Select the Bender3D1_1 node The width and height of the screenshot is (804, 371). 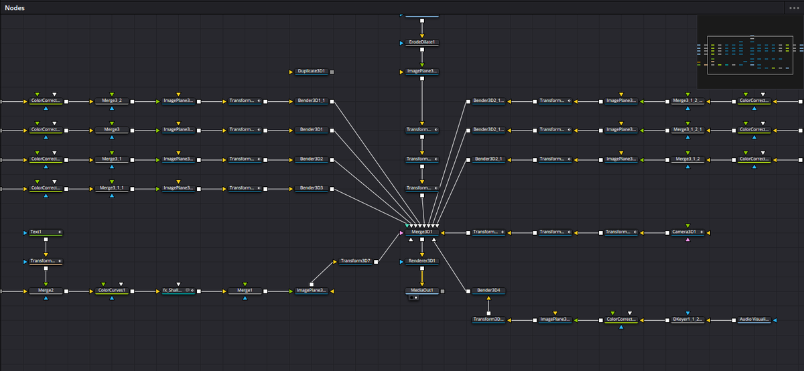[x=312, y=101]
